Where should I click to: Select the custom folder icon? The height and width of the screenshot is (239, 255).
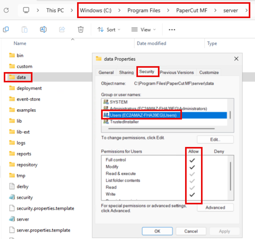click(x=12, y=66)
